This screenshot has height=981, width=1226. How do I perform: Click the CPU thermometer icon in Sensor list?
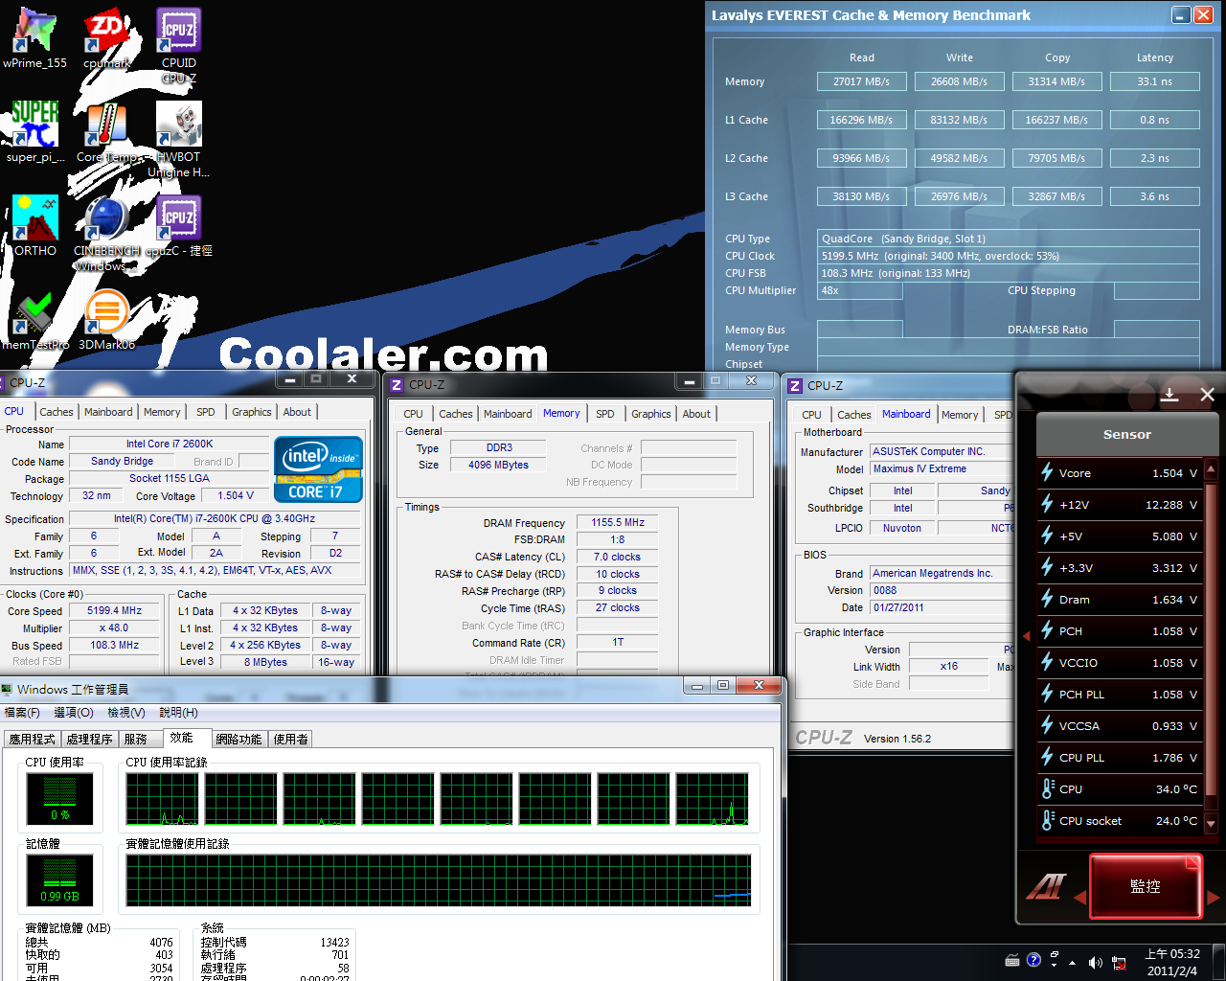(x=1048, y=788)
